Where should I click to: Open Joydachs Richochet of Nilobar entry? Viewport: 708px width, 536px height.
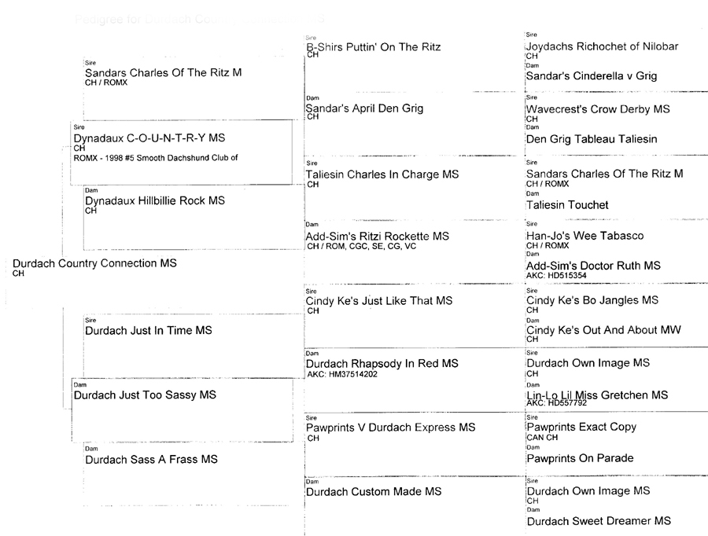(602, 46)
